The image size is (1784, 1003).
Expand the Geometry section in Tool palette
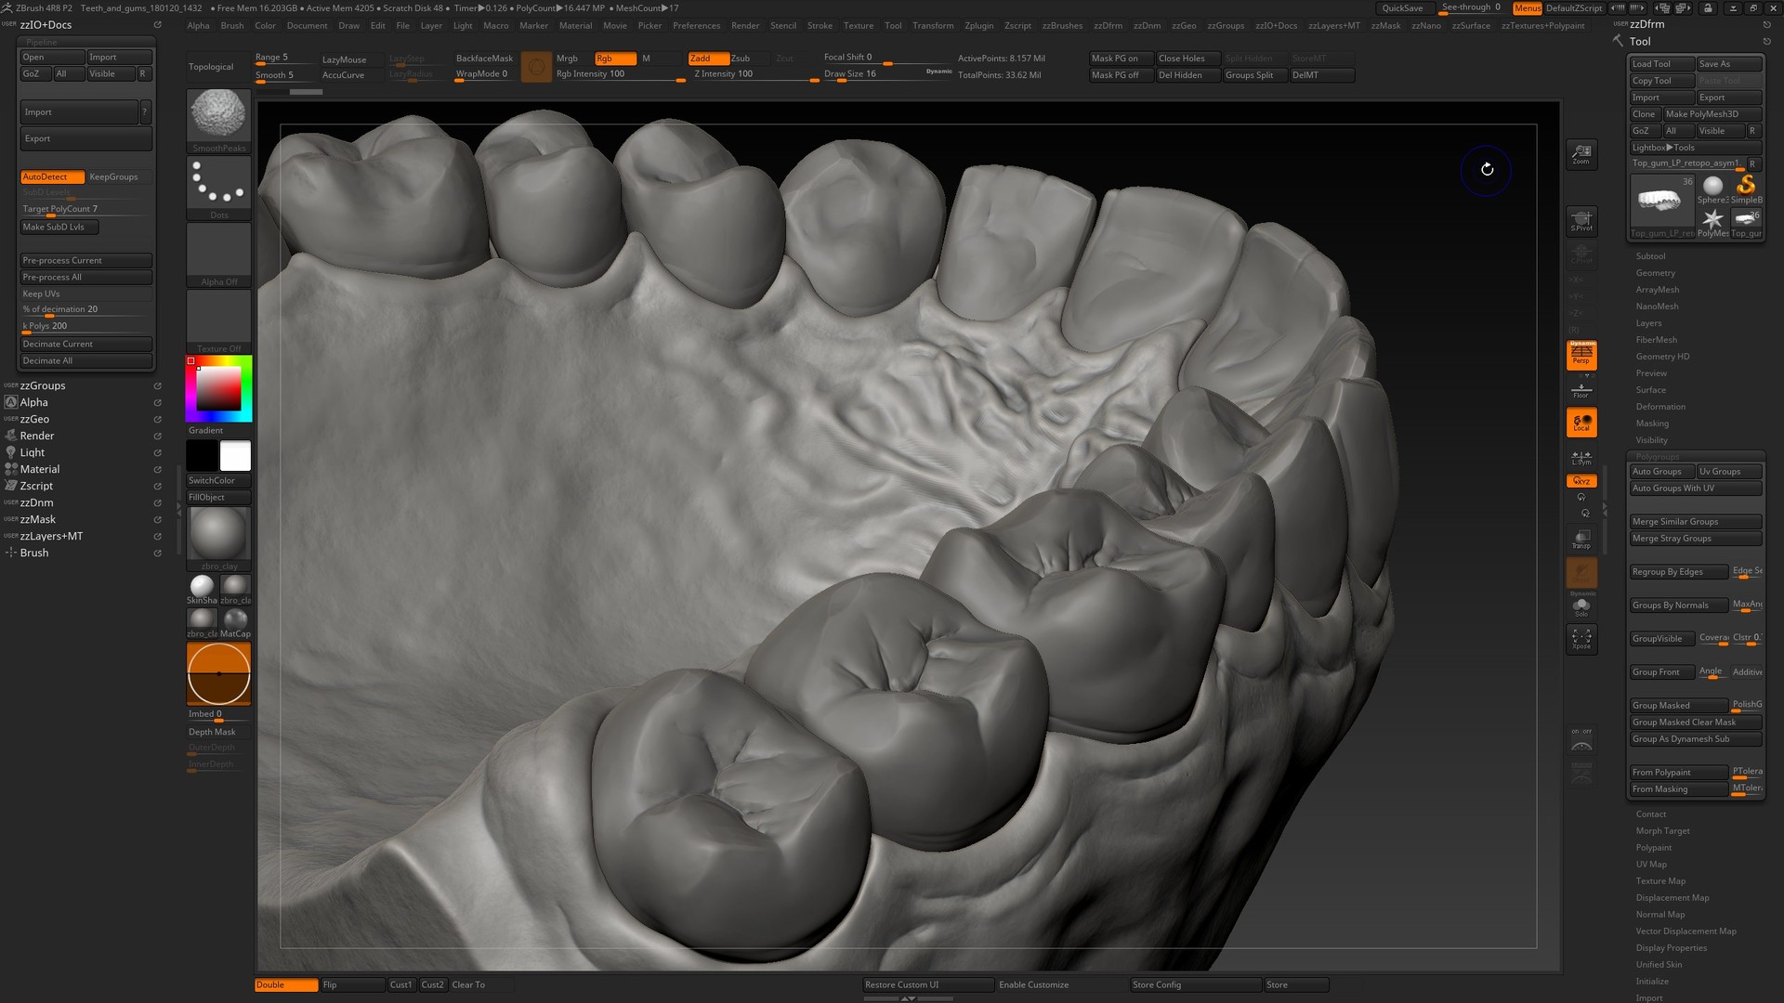(1656, 272)
